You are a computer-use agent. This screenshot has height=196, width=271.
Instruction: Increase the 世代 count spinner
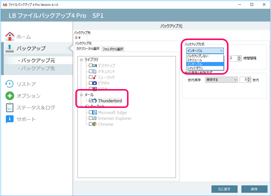point(249,78)
